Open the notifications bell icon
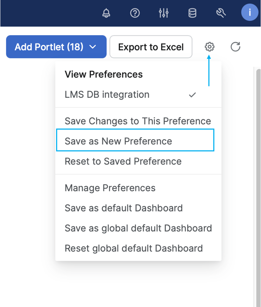Screen dimensions: 261x307 pyautogui.click(x=106, y=13)
